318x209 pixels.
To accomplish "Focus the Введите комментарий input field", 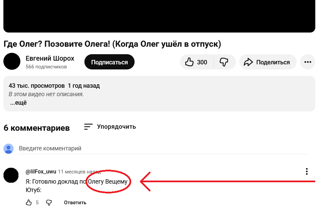I will 163,148.
